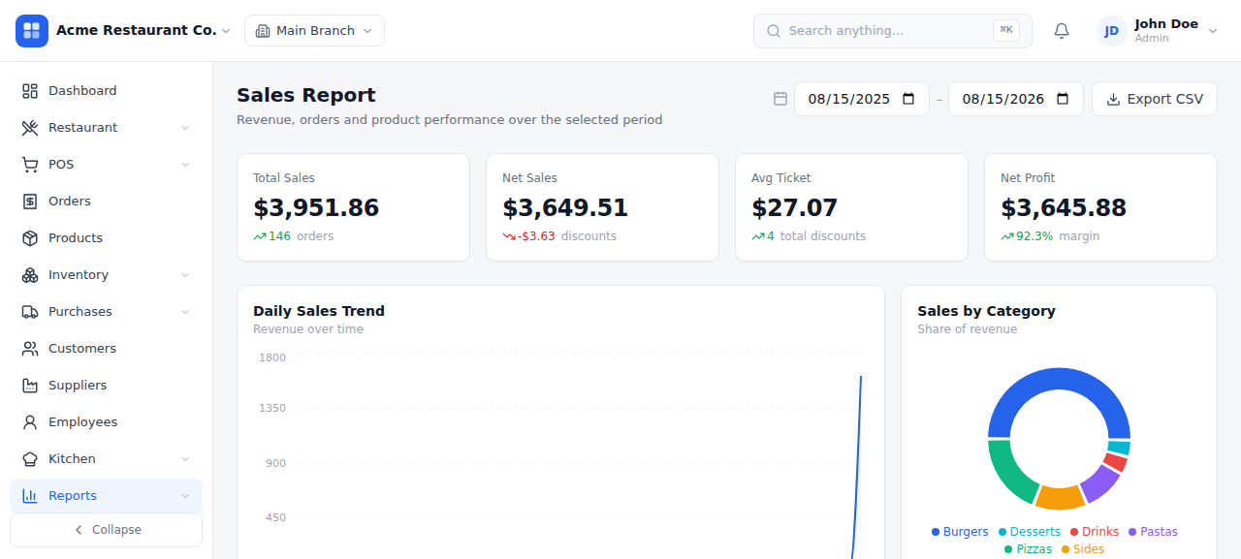
Task: Click the Restaurant utensils icon
Action: pos(30,128)
